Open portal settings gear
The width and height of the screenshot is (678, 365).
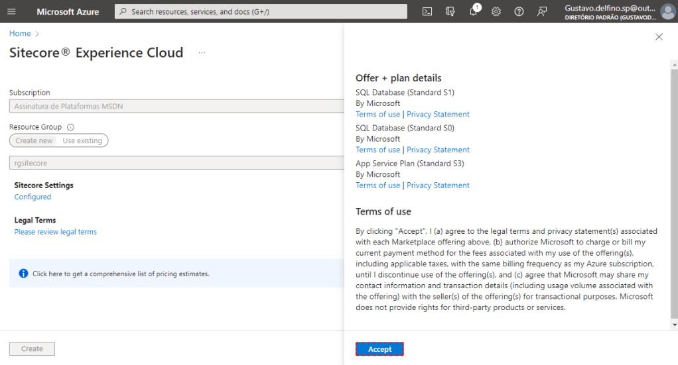(x=496, y=11)
